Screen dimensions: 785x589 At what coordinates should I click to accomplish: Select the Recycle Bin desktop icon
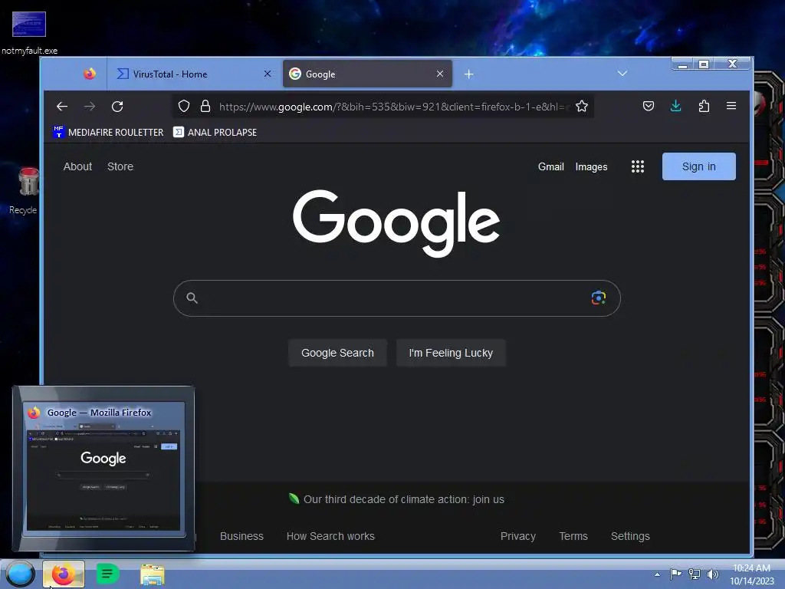pyautogui.click(x=25, y=191)
